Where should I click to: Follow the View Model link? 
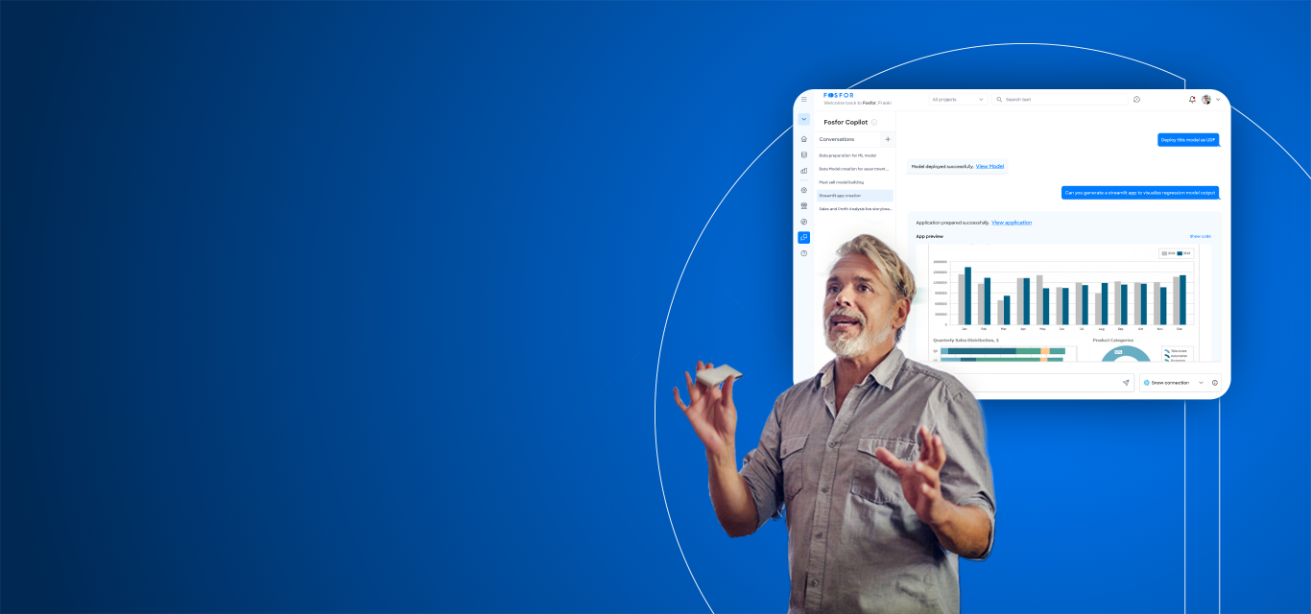pos(989,166)
